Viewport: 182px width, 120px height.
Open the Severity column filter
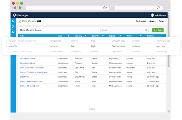(103, 36)
